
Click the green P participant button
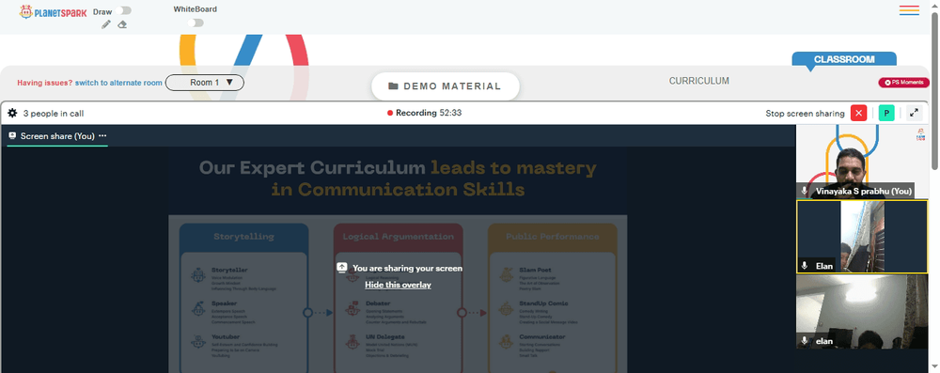(886, 113)
